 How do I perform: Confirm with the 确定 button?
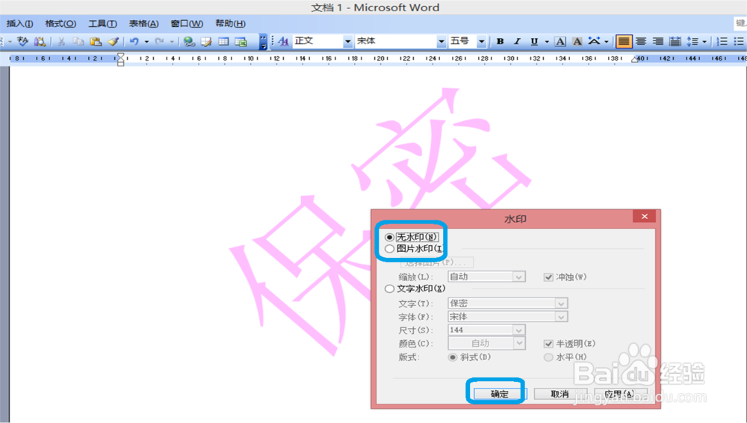[499, 394]
